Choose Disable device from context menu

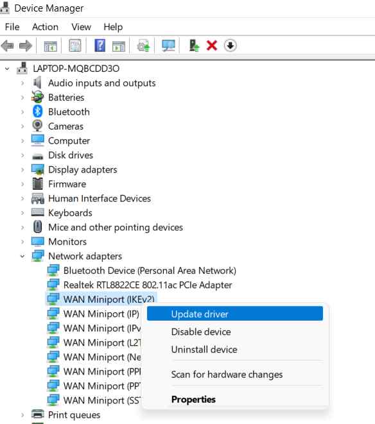pos(235,332)
